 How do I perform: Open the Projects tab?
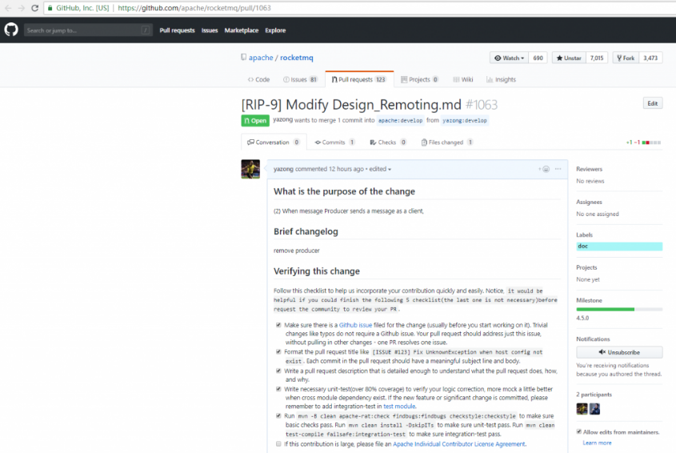pyautogui.click(x=419, y=79)
